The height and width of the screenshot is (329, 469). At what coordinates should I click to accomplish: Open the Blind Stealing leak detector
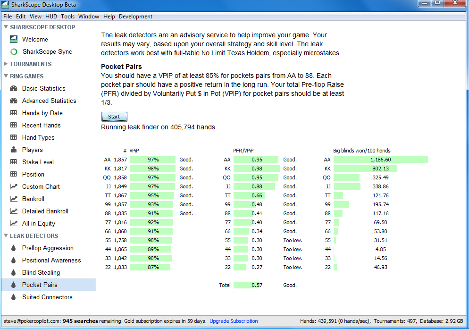coord(41,272)
